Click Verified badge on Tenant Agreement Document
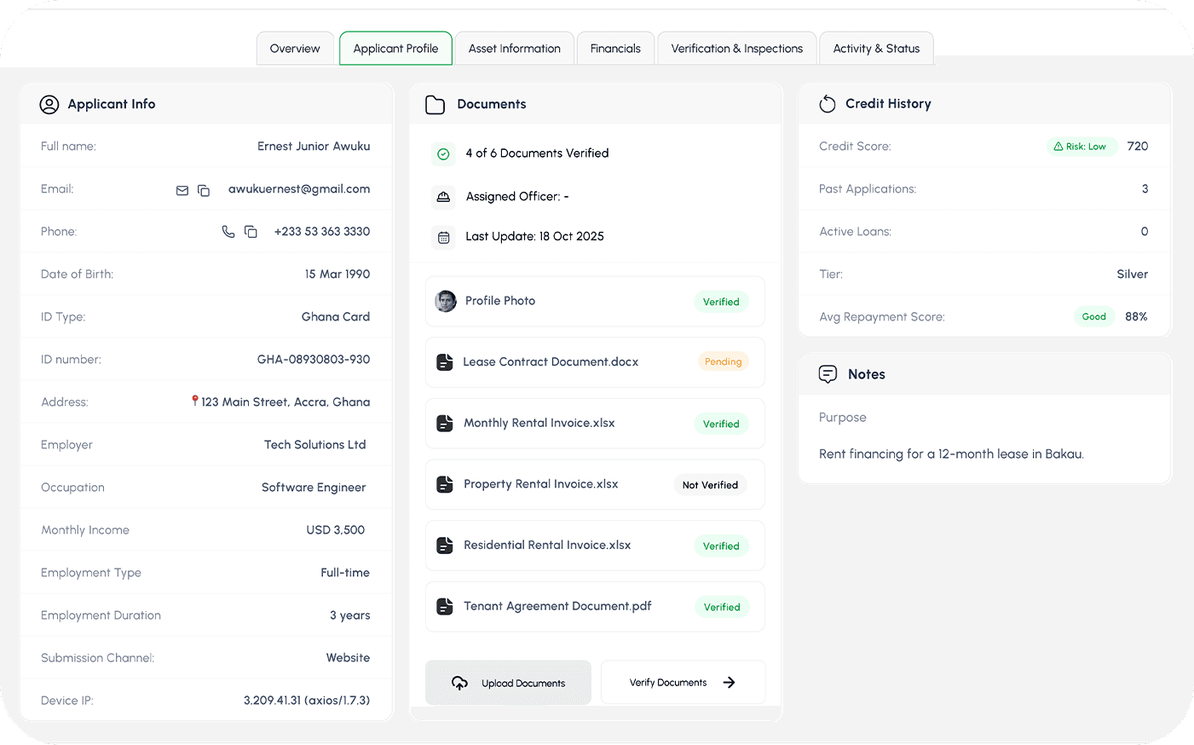The height and width of the screenshot is (745, 1194). coord(722,608)
